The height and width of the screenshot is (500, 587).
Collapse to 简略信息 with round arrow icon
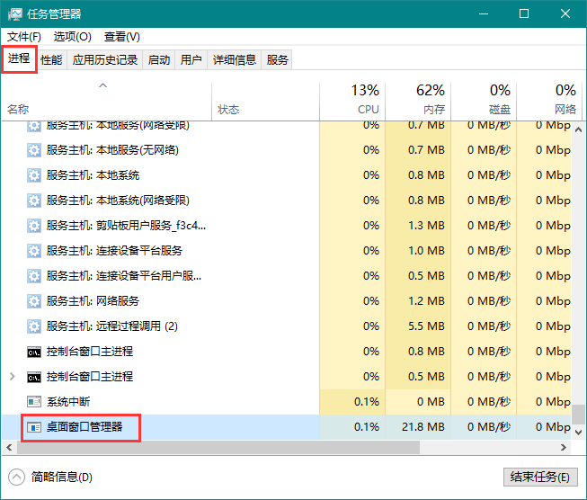[16, 478]
